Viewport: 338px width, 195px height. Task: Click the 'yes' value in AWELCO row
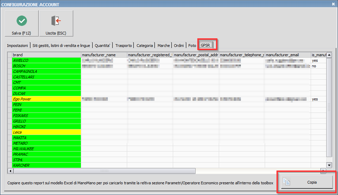coord(315,60)
